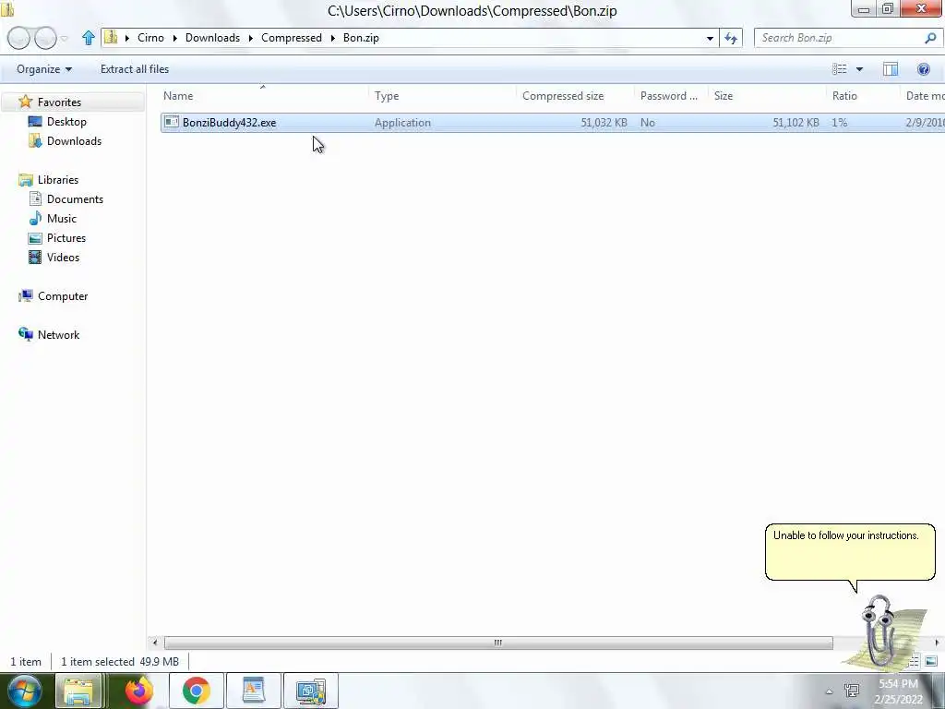Select BonziBuddy432.exe file
This screenshot has width=945, height=709.
(x=552, y=123)
